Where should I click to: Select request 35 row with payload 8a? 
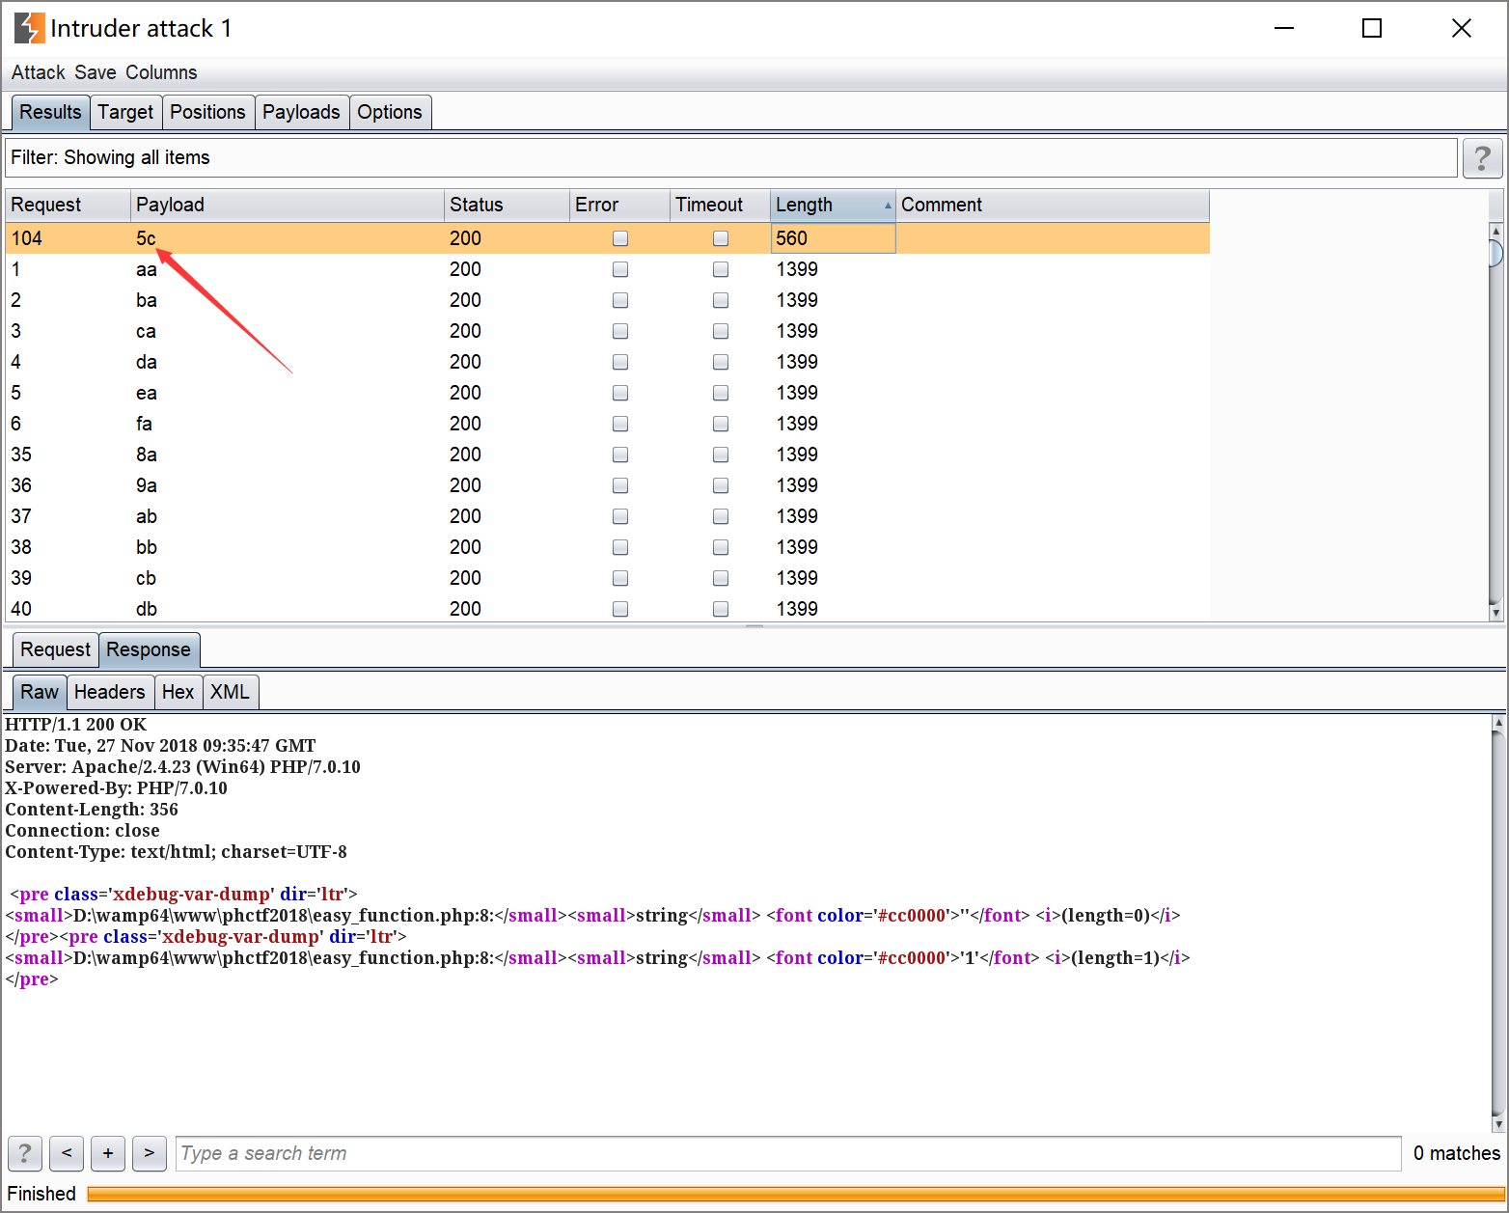(608, 455)
